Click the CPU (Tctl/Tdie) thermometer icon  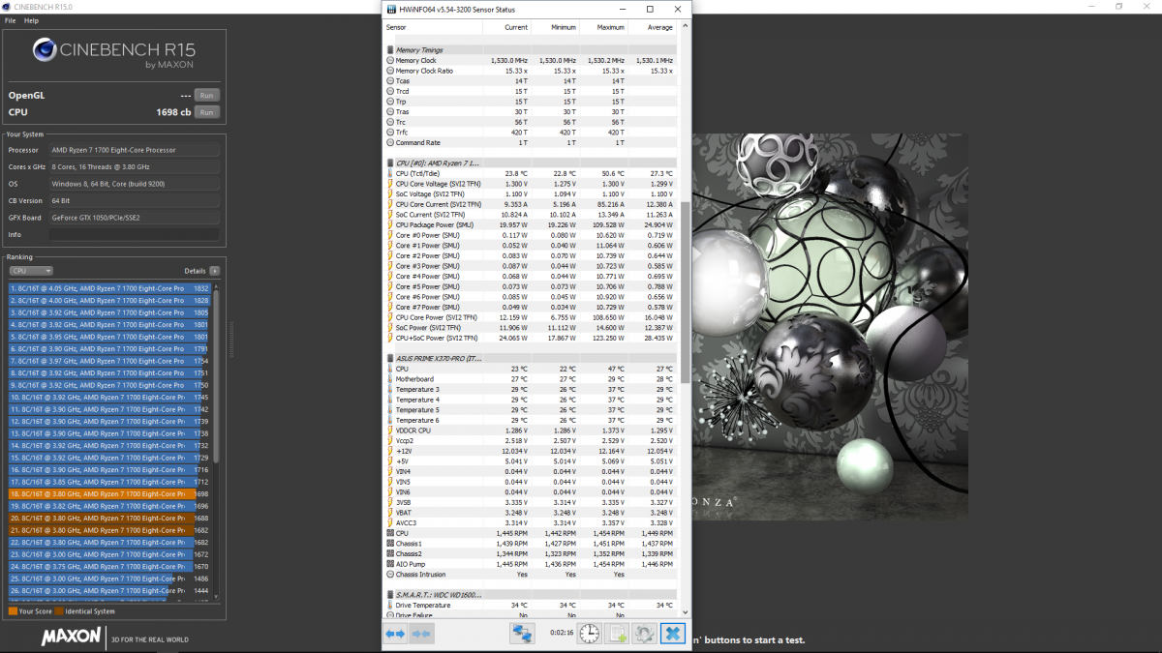tap(390, 173)
